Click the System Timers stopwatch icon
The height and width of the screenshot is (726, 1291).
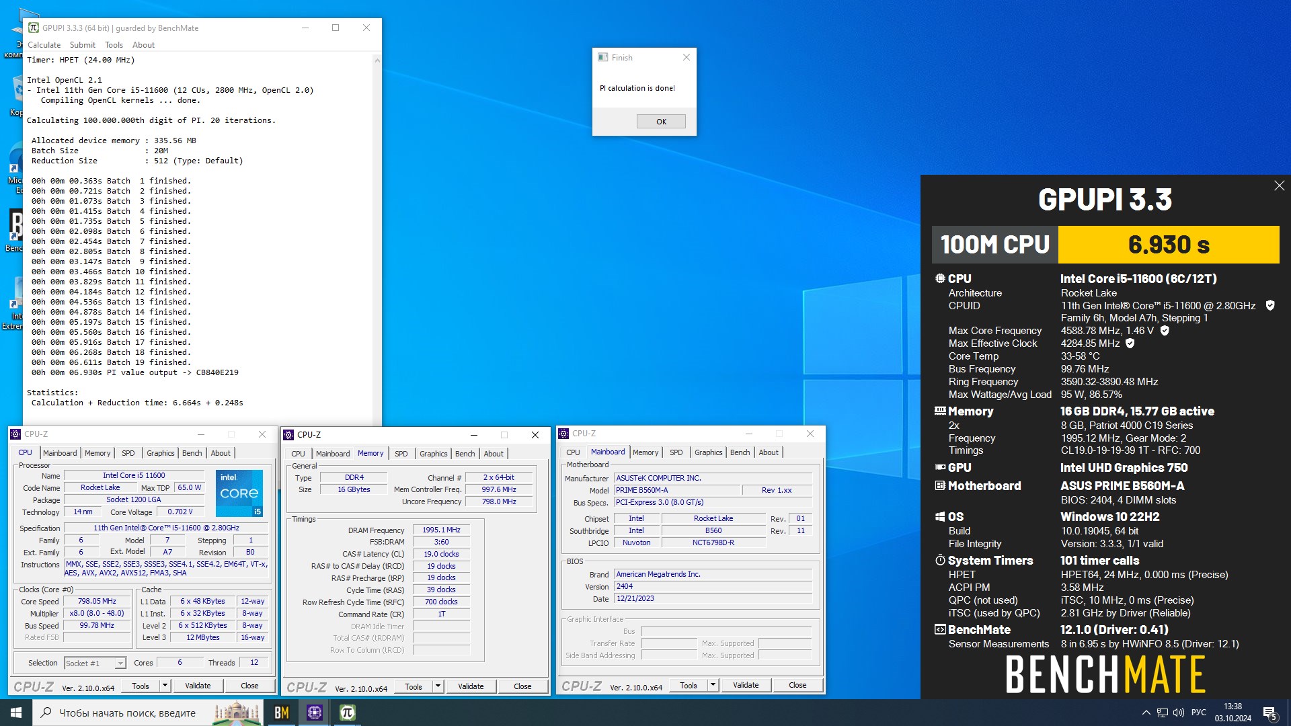click(x=940, y=560)
